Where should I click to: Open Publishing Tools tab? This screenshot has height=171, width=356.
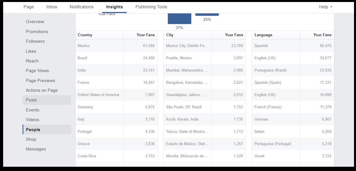tap(151, 7)
